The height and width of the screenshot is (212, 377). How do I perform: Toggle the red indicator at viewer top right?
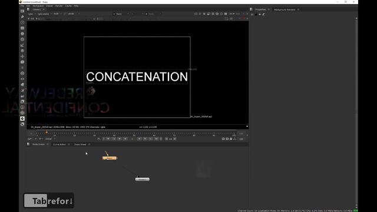[x=243, y=18]
